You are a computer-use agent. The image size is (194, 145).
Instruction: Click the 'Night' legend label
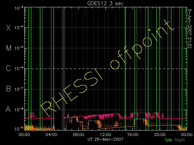180,140
